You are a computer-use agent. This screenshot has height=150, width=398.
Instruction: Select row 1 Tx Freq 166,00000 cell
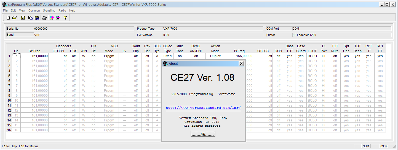(x=239, y=56)
